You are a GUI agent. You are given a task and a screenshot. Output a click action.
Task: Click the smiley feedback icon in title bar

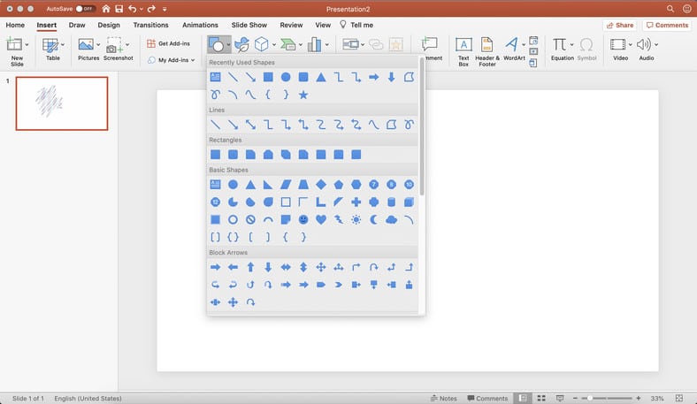coord(686,9)
